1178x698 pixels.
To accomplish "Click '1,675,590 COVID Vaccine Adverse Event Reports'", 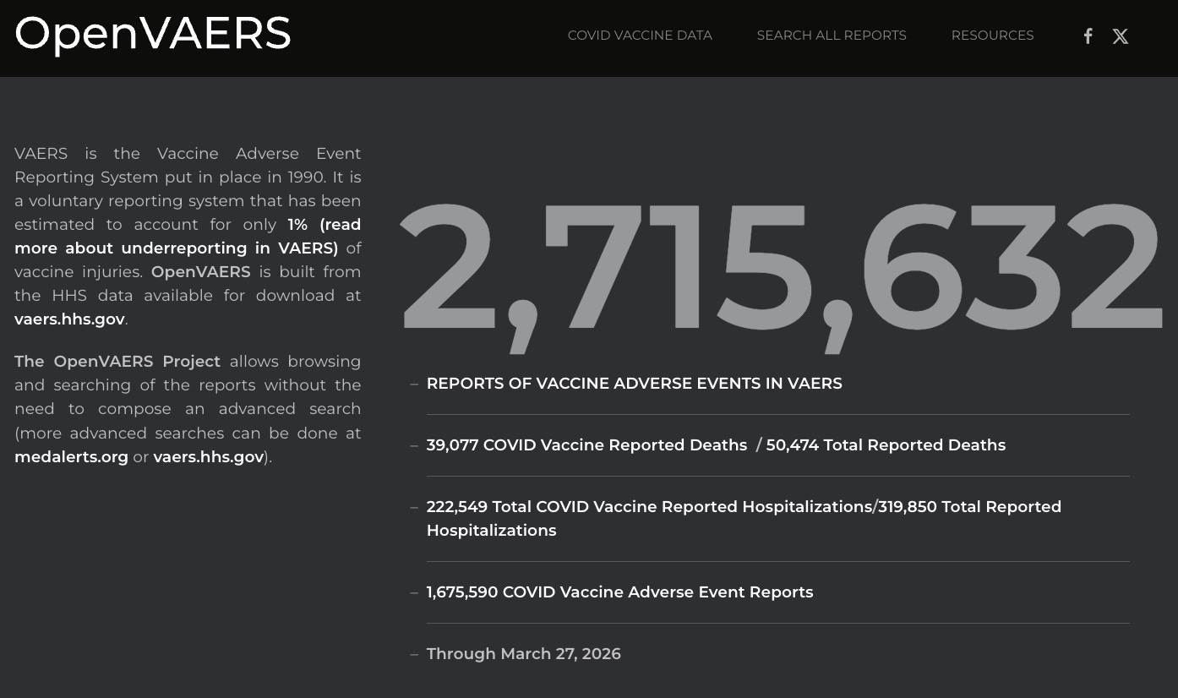I will point(619,592).
